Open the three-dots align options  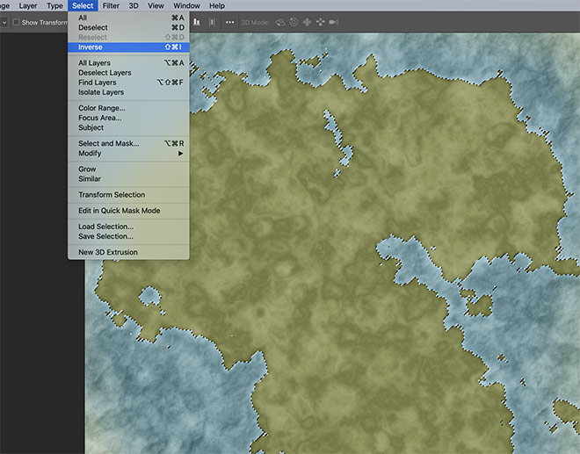(230, 22)
